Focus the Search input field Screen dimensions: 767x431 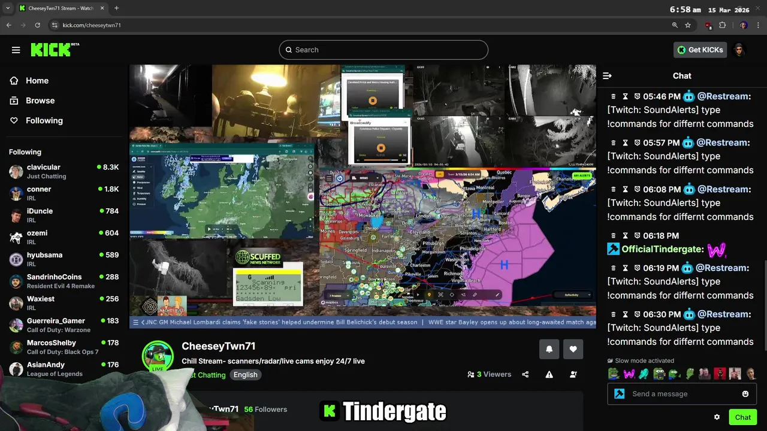(x=383, y=50)
